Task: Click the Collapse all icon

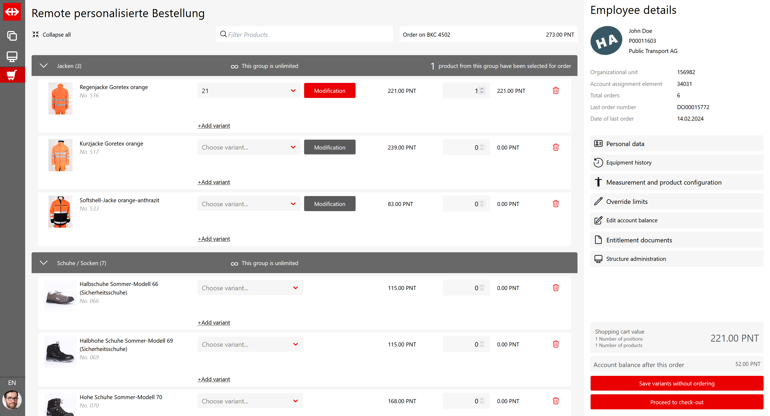Action: coord(36,34)
